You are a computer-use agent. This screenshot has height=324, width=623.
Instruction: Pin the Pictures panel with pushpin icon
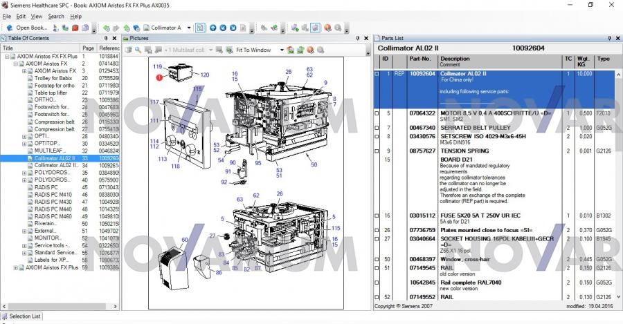tap(356, 38)
